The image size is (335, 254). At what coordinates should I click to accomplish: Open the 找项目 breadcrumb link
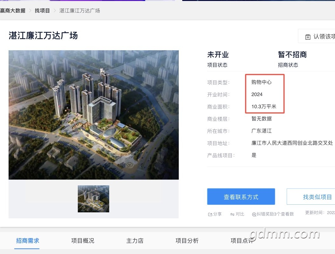tap(42, 10)
